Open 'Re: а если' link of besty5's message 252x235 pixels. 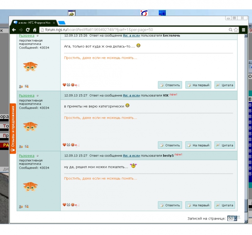131,156
